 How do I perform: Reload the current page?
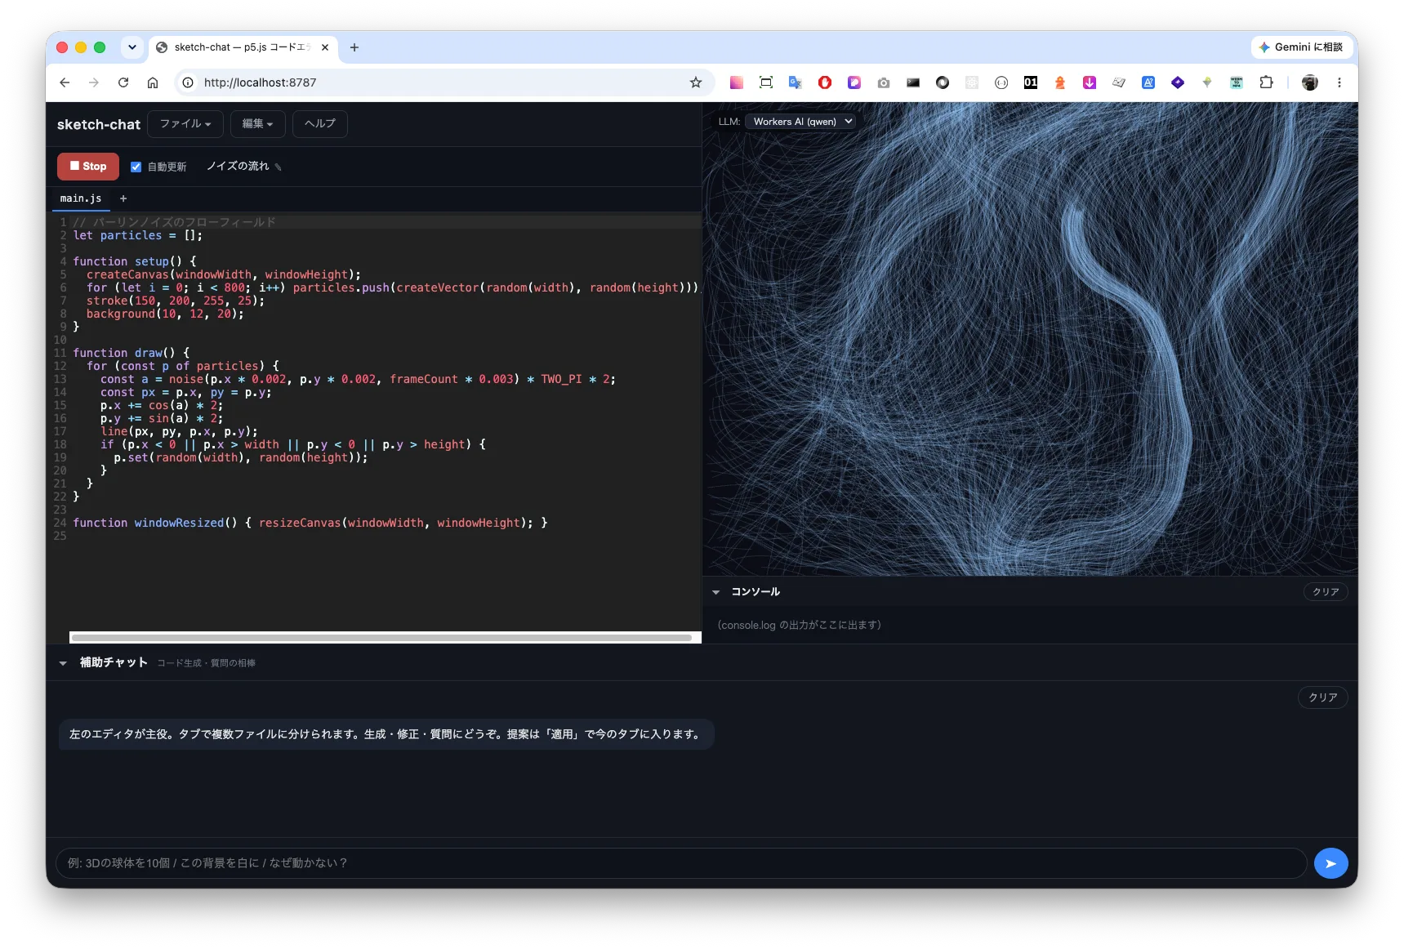123,82
